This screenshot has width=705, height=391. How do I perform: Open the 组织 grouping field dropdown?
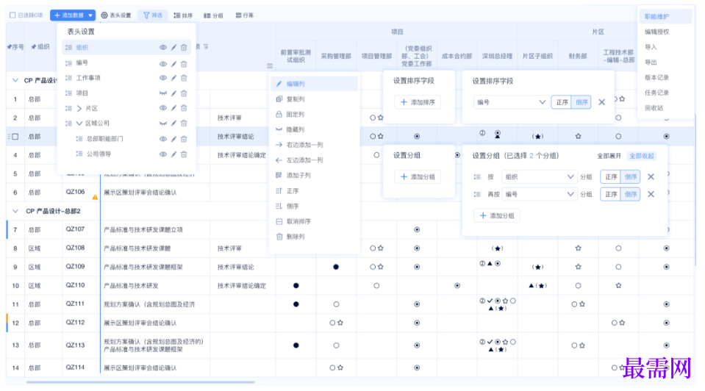539,176
